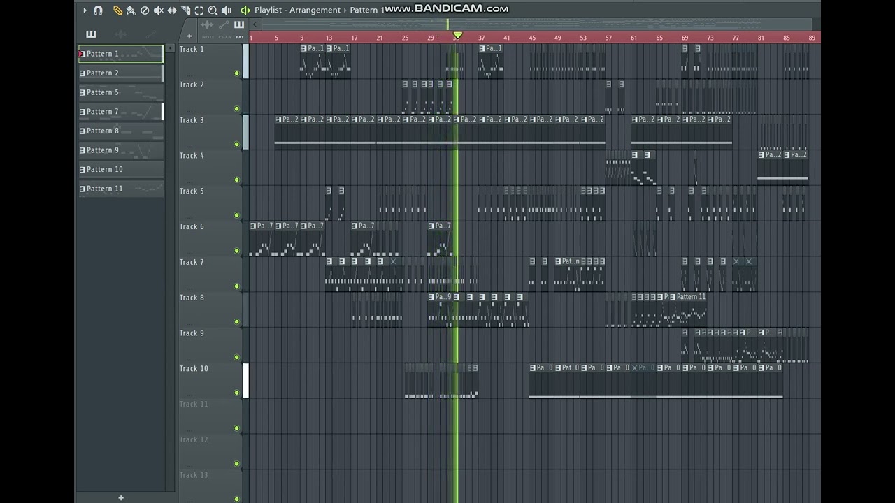The height and width of the screenshot is (503, 895).
Task: Select the Delete tool
Action: 145,10
